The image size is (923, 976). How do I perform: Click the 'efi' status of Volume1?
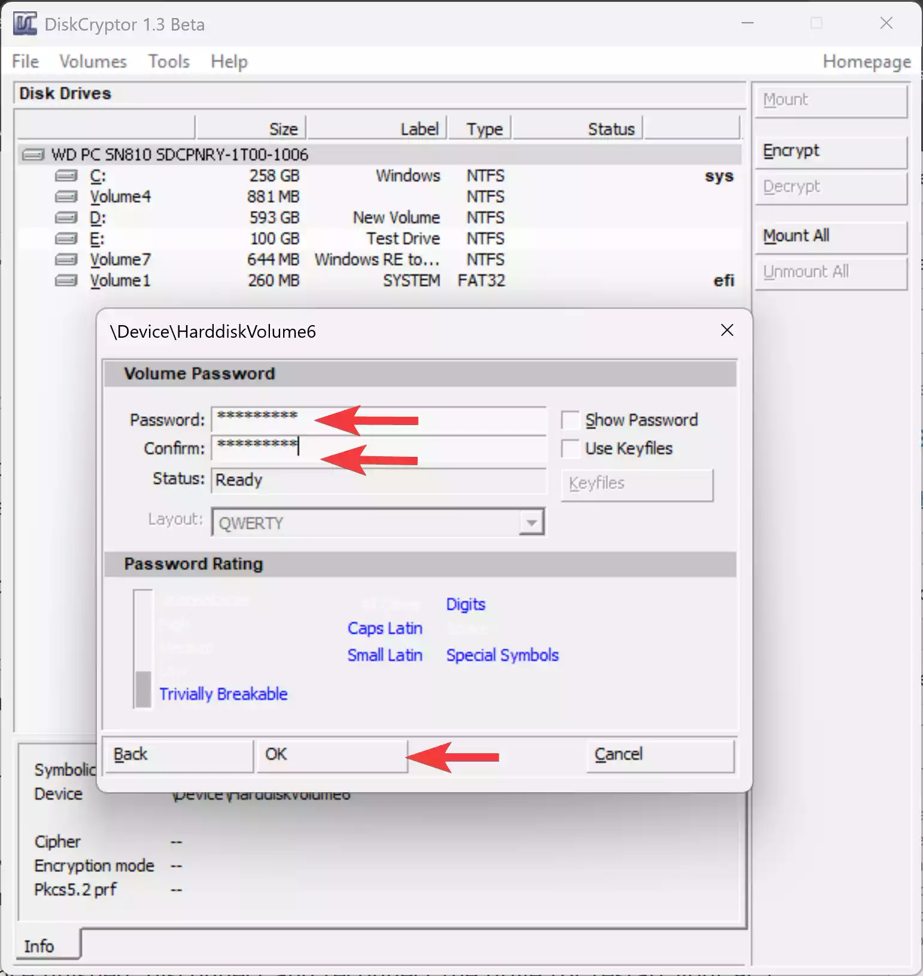click(x=724, y=281)
